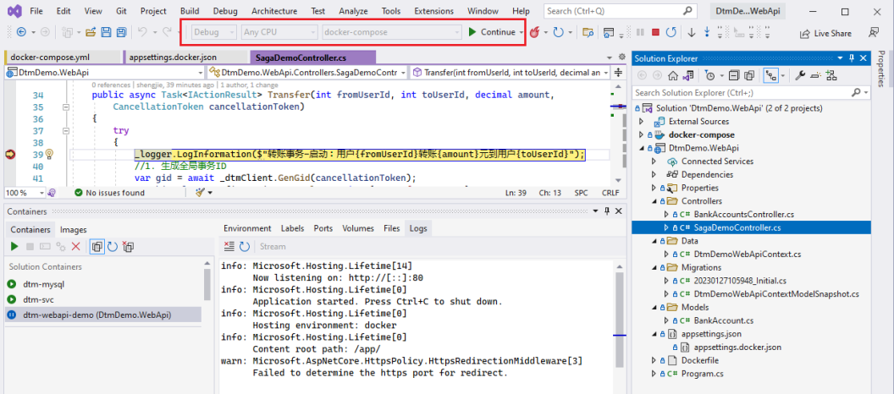Click the Restart debugging icon in toolbar
The image size is (894, 394).
(x=670, y=32)
